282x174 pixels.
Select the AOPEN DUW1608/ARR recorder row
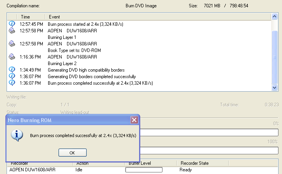[143, 170]
